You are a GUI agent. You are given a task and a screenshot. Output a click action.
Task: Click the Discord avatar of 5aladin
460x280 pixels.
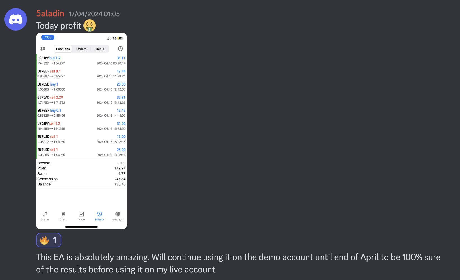click(x=16, y=19)
